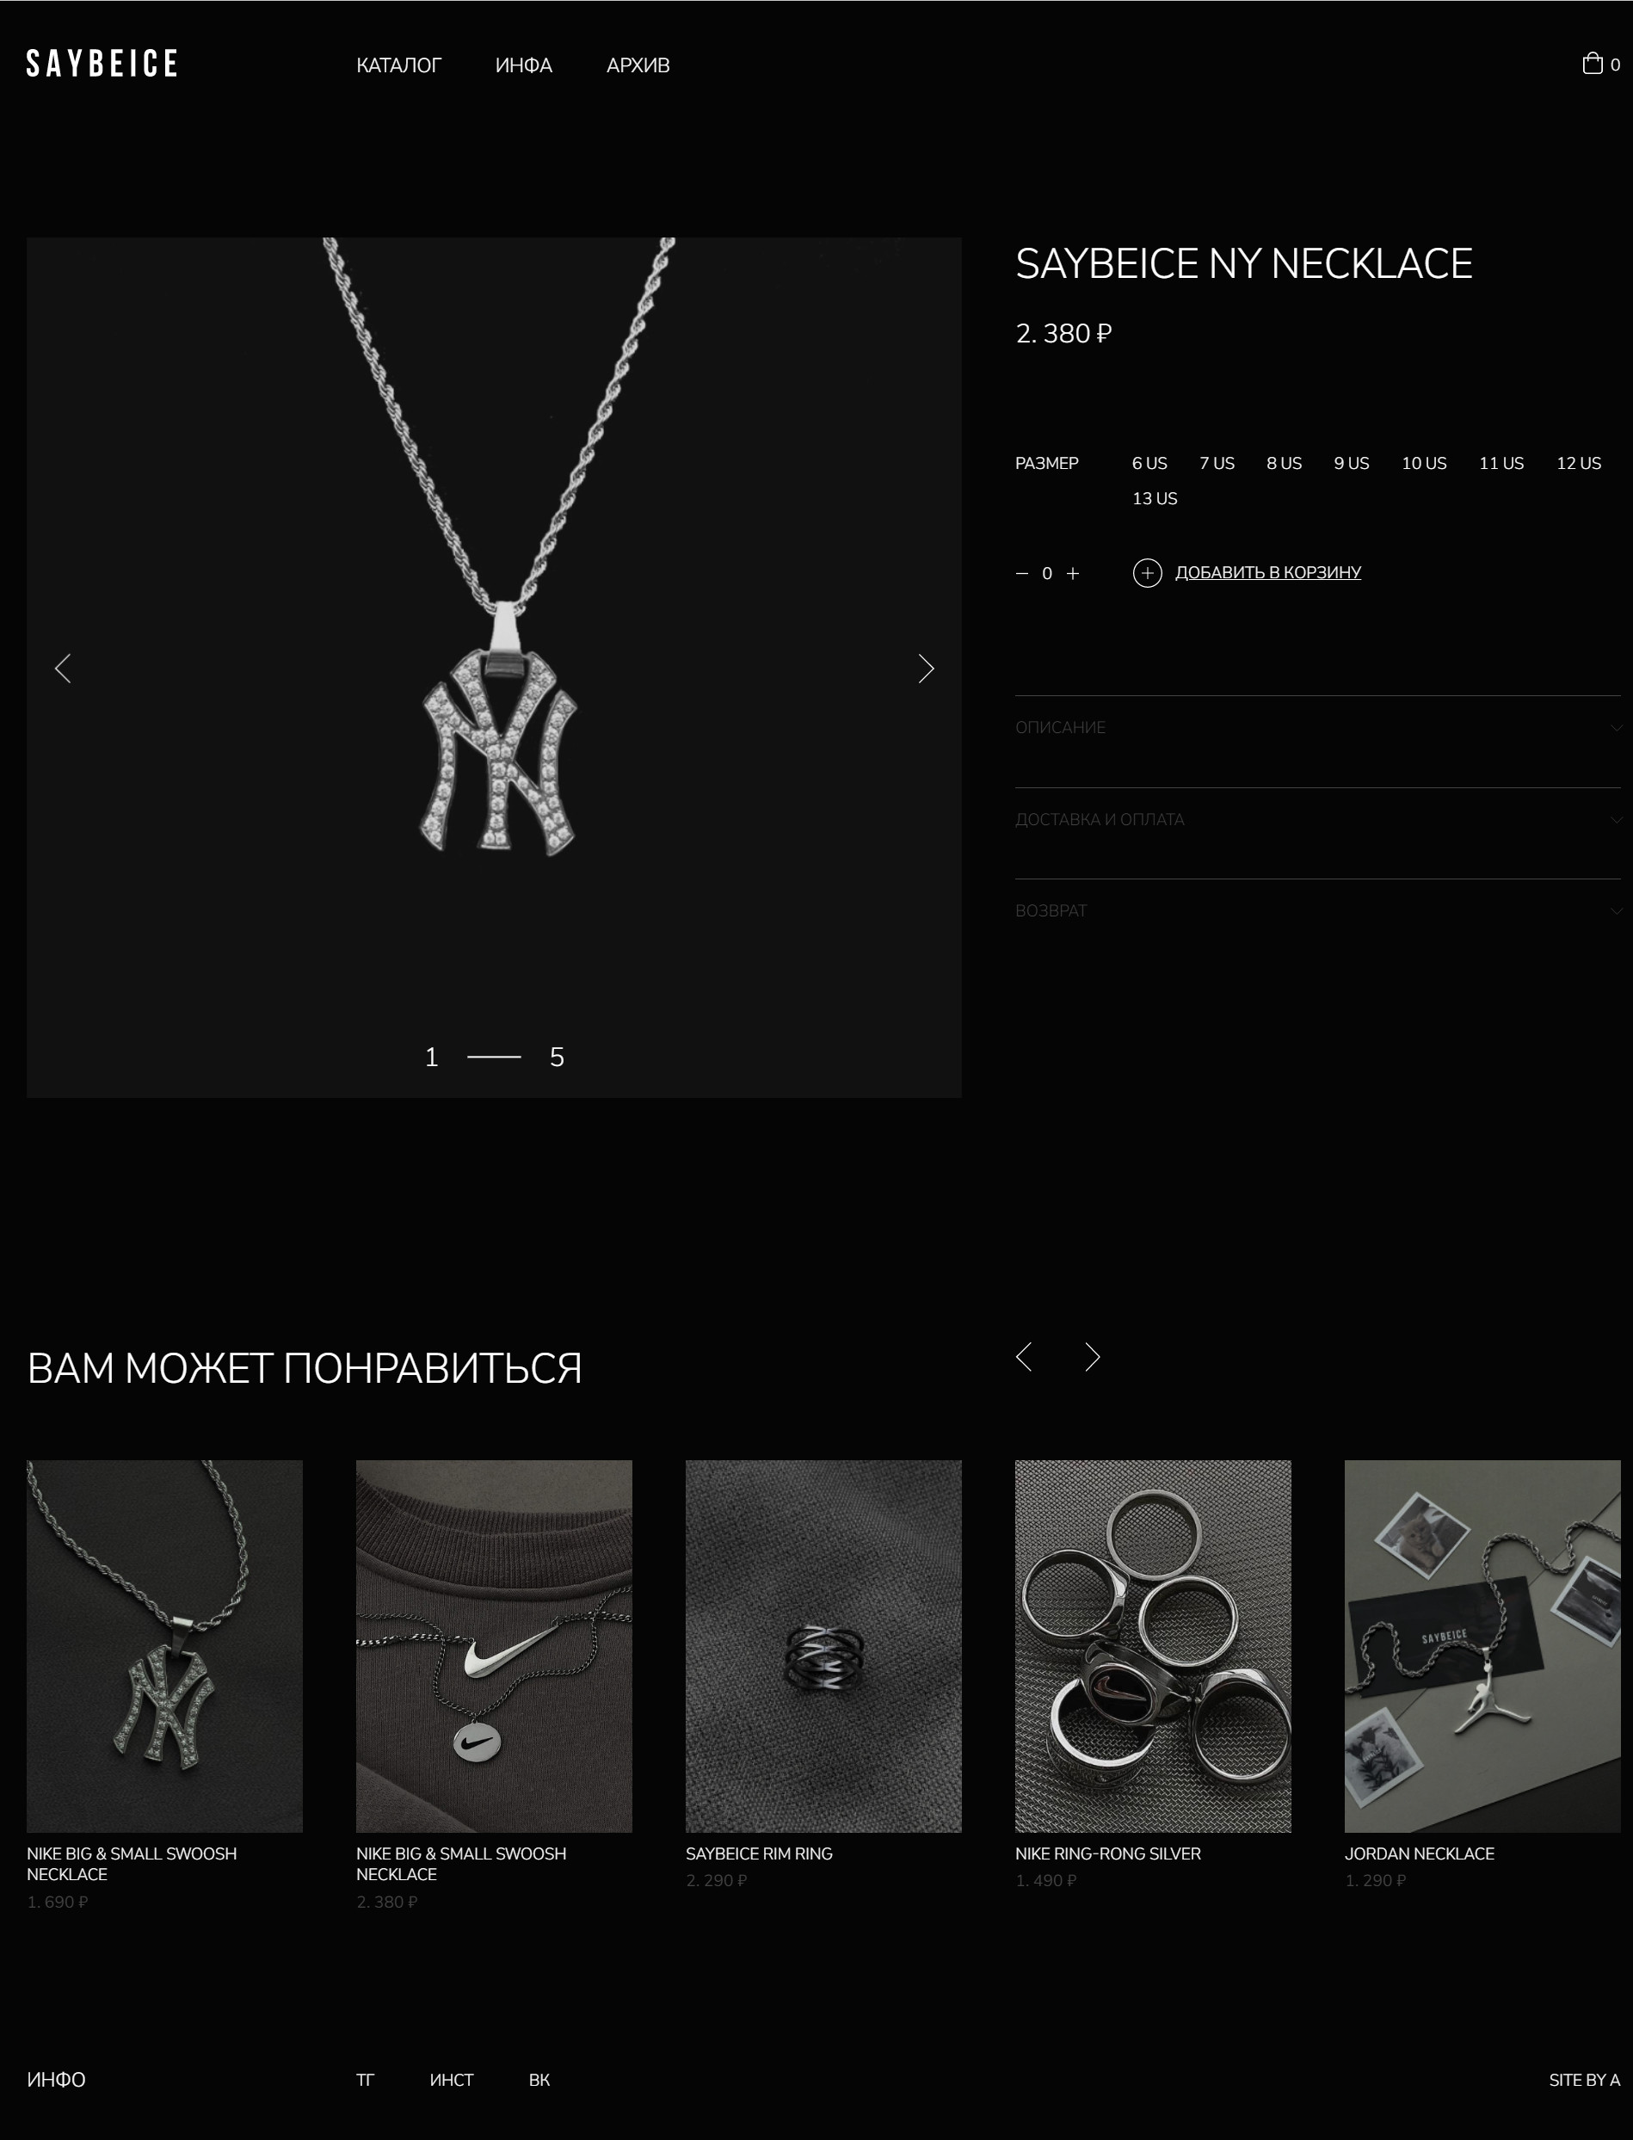The image size is (1633, 2140).
Task: Select size 6 US
Action: pyautogui.click(x=1149, y=464)
